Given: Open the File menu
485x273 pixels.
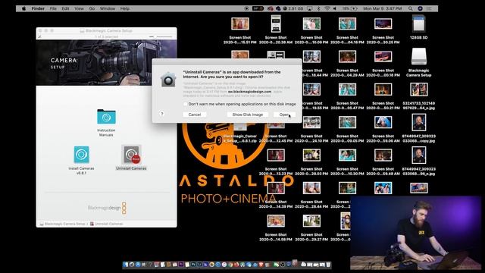Looking at the screenshot, I should click(x=53, y=8).
